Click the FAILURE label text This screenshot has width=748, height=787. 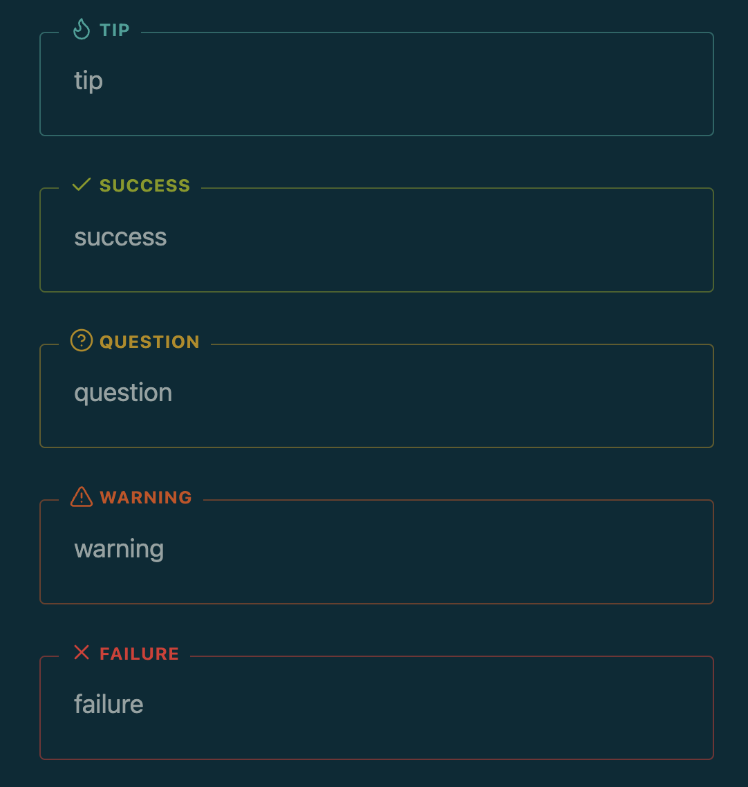click(138, 653)
